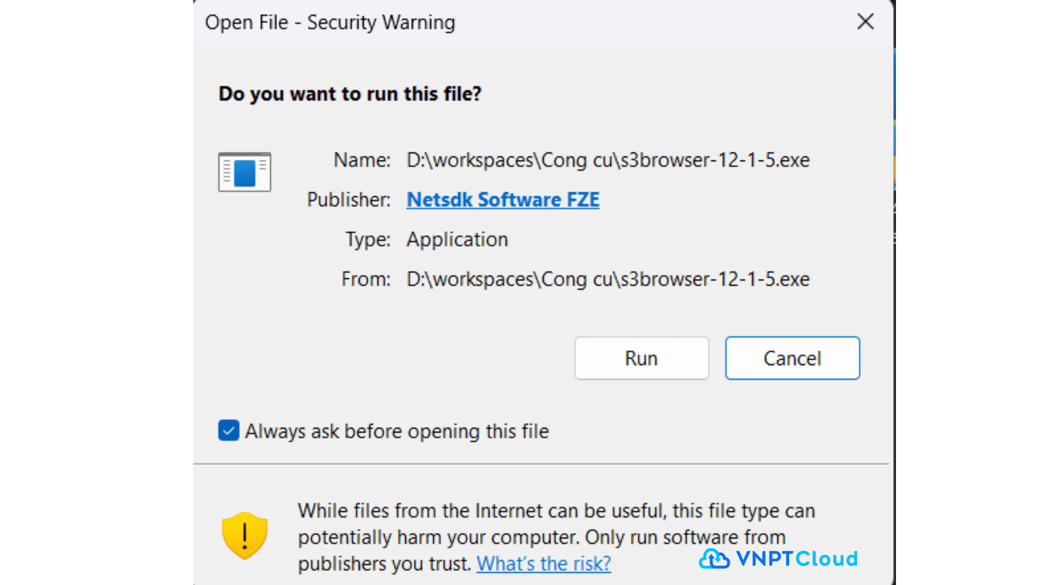Click the From file path text
This screenshot has height=585, width=1057.
608,279
